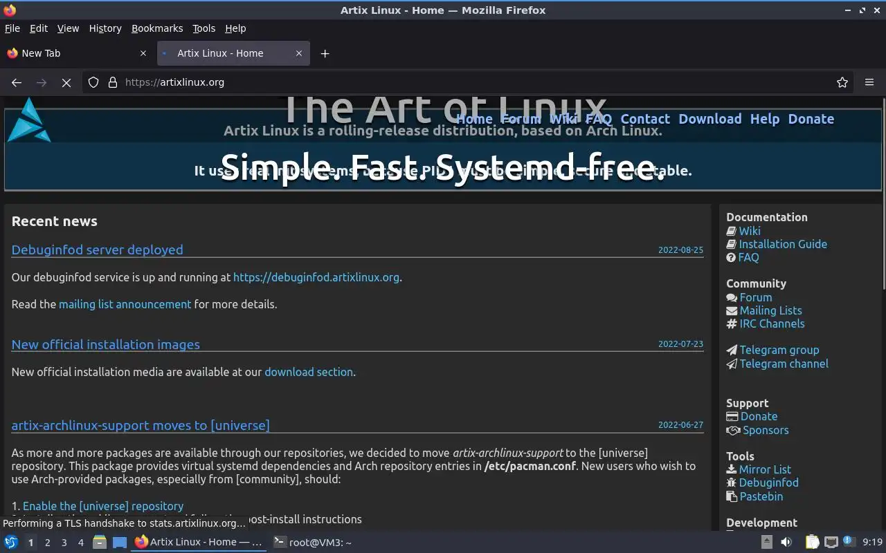Open the mailing list announcement link
Image resolution: width=886 pixels, height=553 pixels.
coord(125,304)
